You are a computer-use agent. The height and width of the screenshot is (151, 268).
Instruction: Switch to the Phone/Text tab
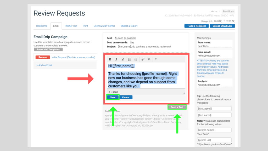[x=71, y=26]
